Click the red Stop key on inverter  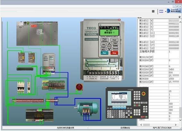coord(114,53)
